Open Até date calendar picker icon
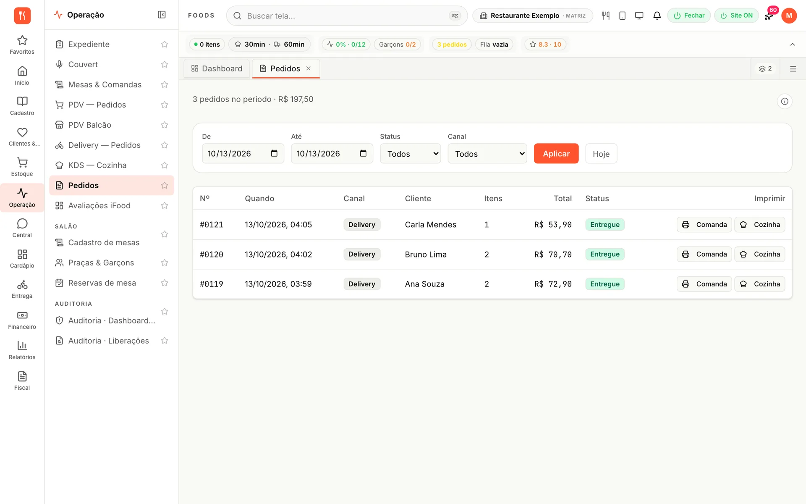The height and width of the screenshot is (504, 806). click(x=363, y=153)
